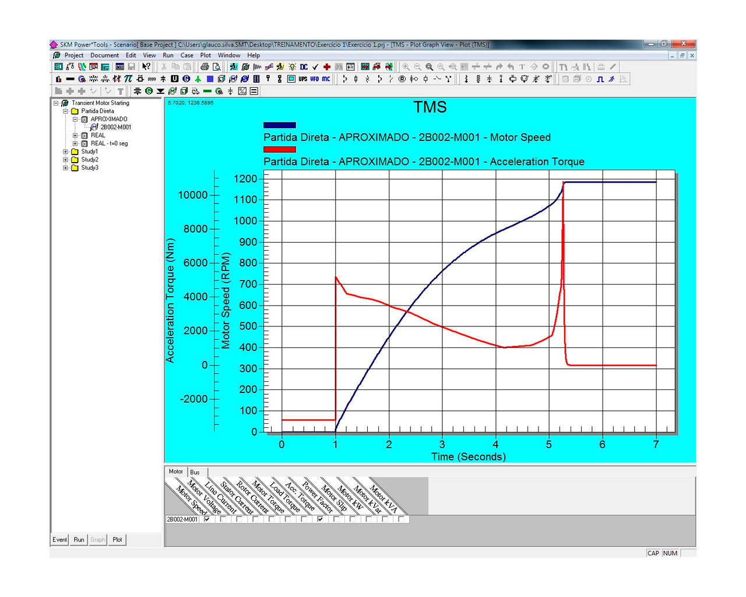The image size is (746, 597).
Task: Open Print Preview from the toolbar
Action: (216, 66)
